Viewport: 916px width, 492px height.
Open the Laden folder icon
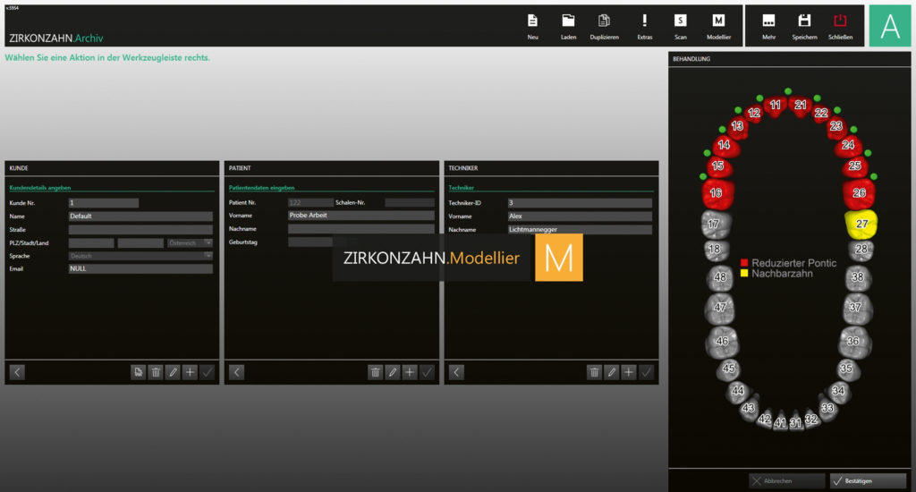[x=568, y=21]
